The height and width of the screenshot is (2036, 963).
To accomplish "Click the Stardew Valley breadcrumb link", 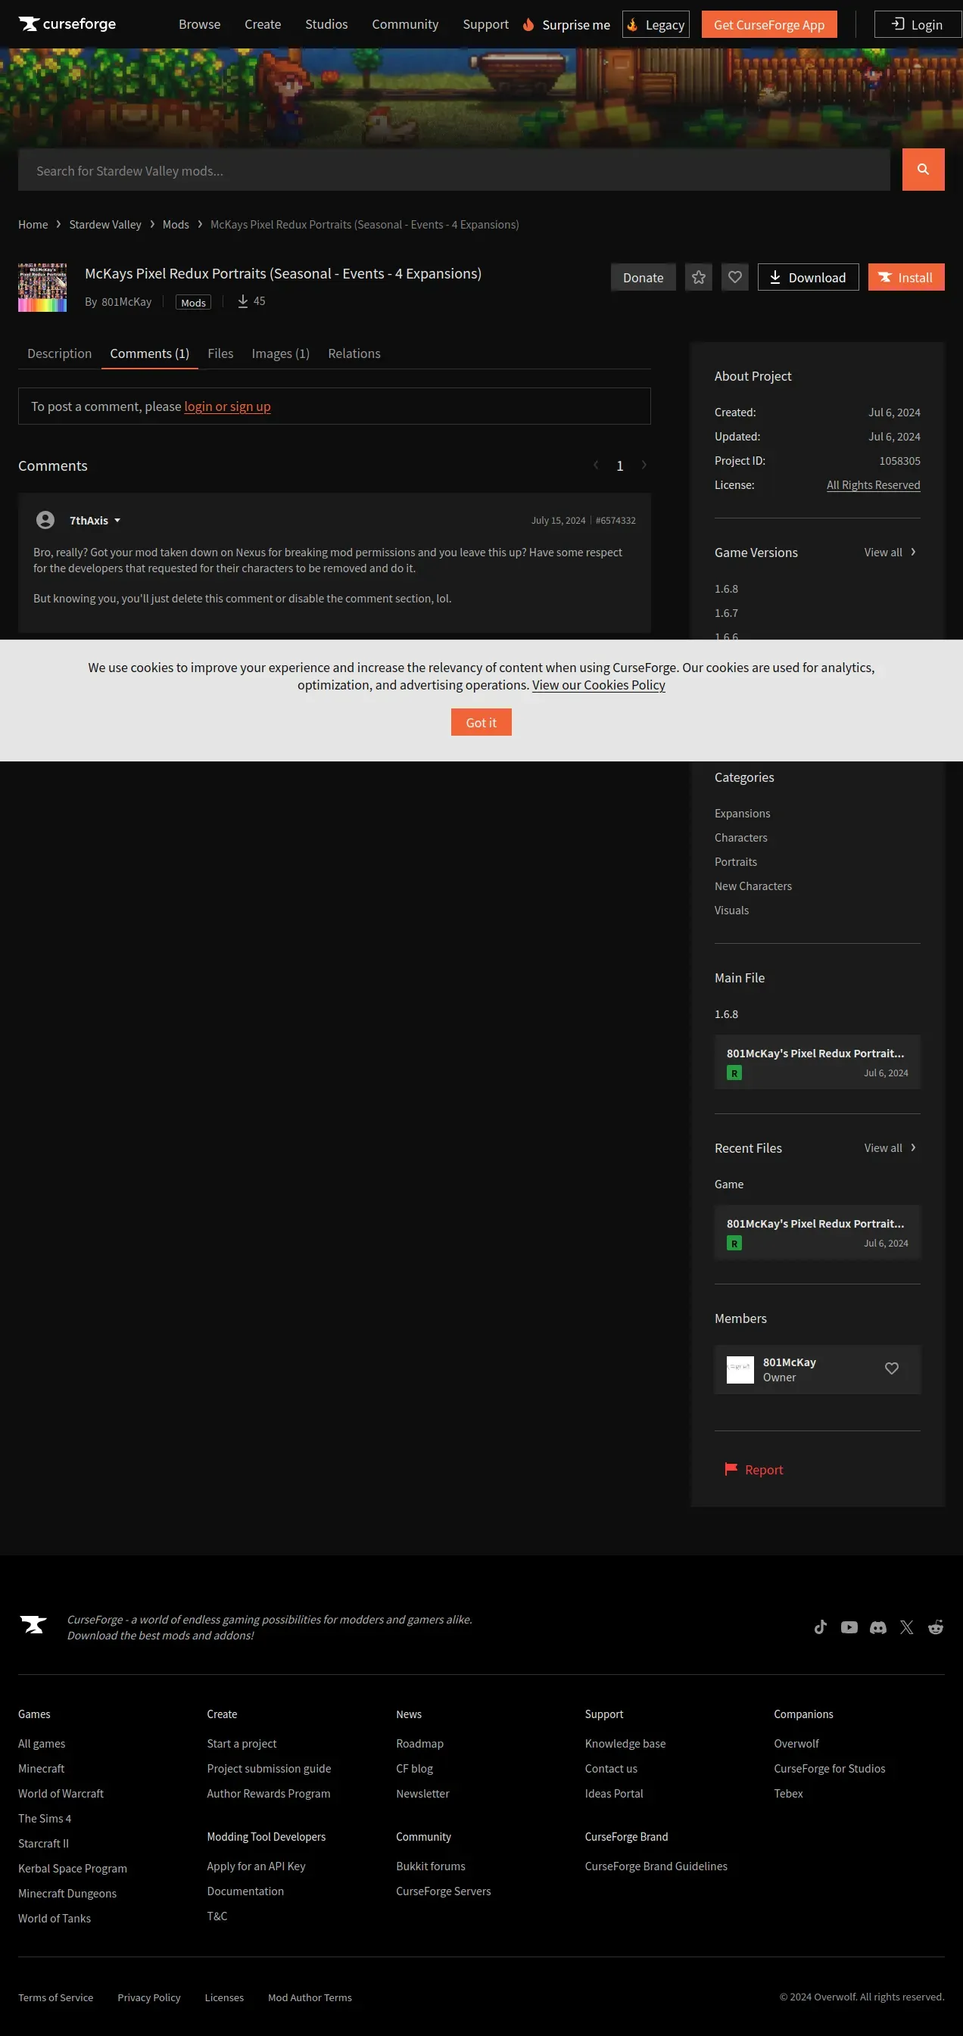I will 105,225.
